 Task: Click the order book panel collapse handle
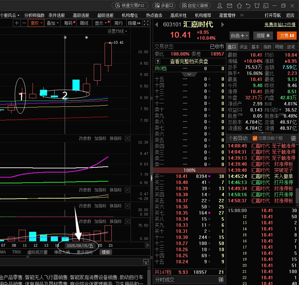tap(152, 178)
